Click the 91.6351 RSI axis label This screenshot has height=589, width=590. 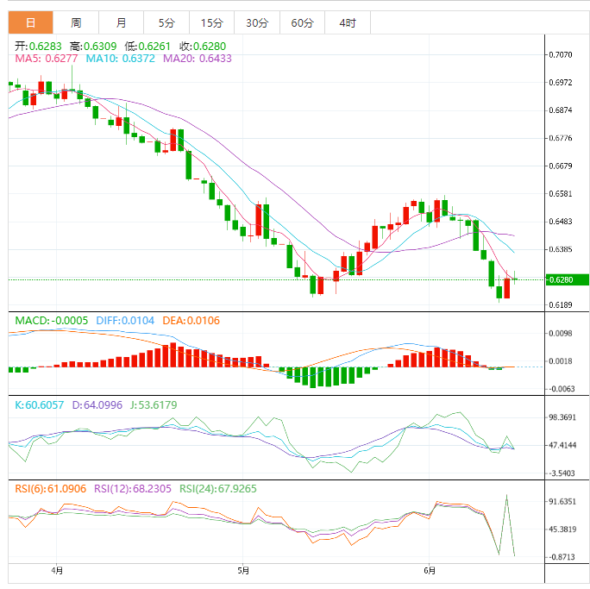(x=562, y=502)
